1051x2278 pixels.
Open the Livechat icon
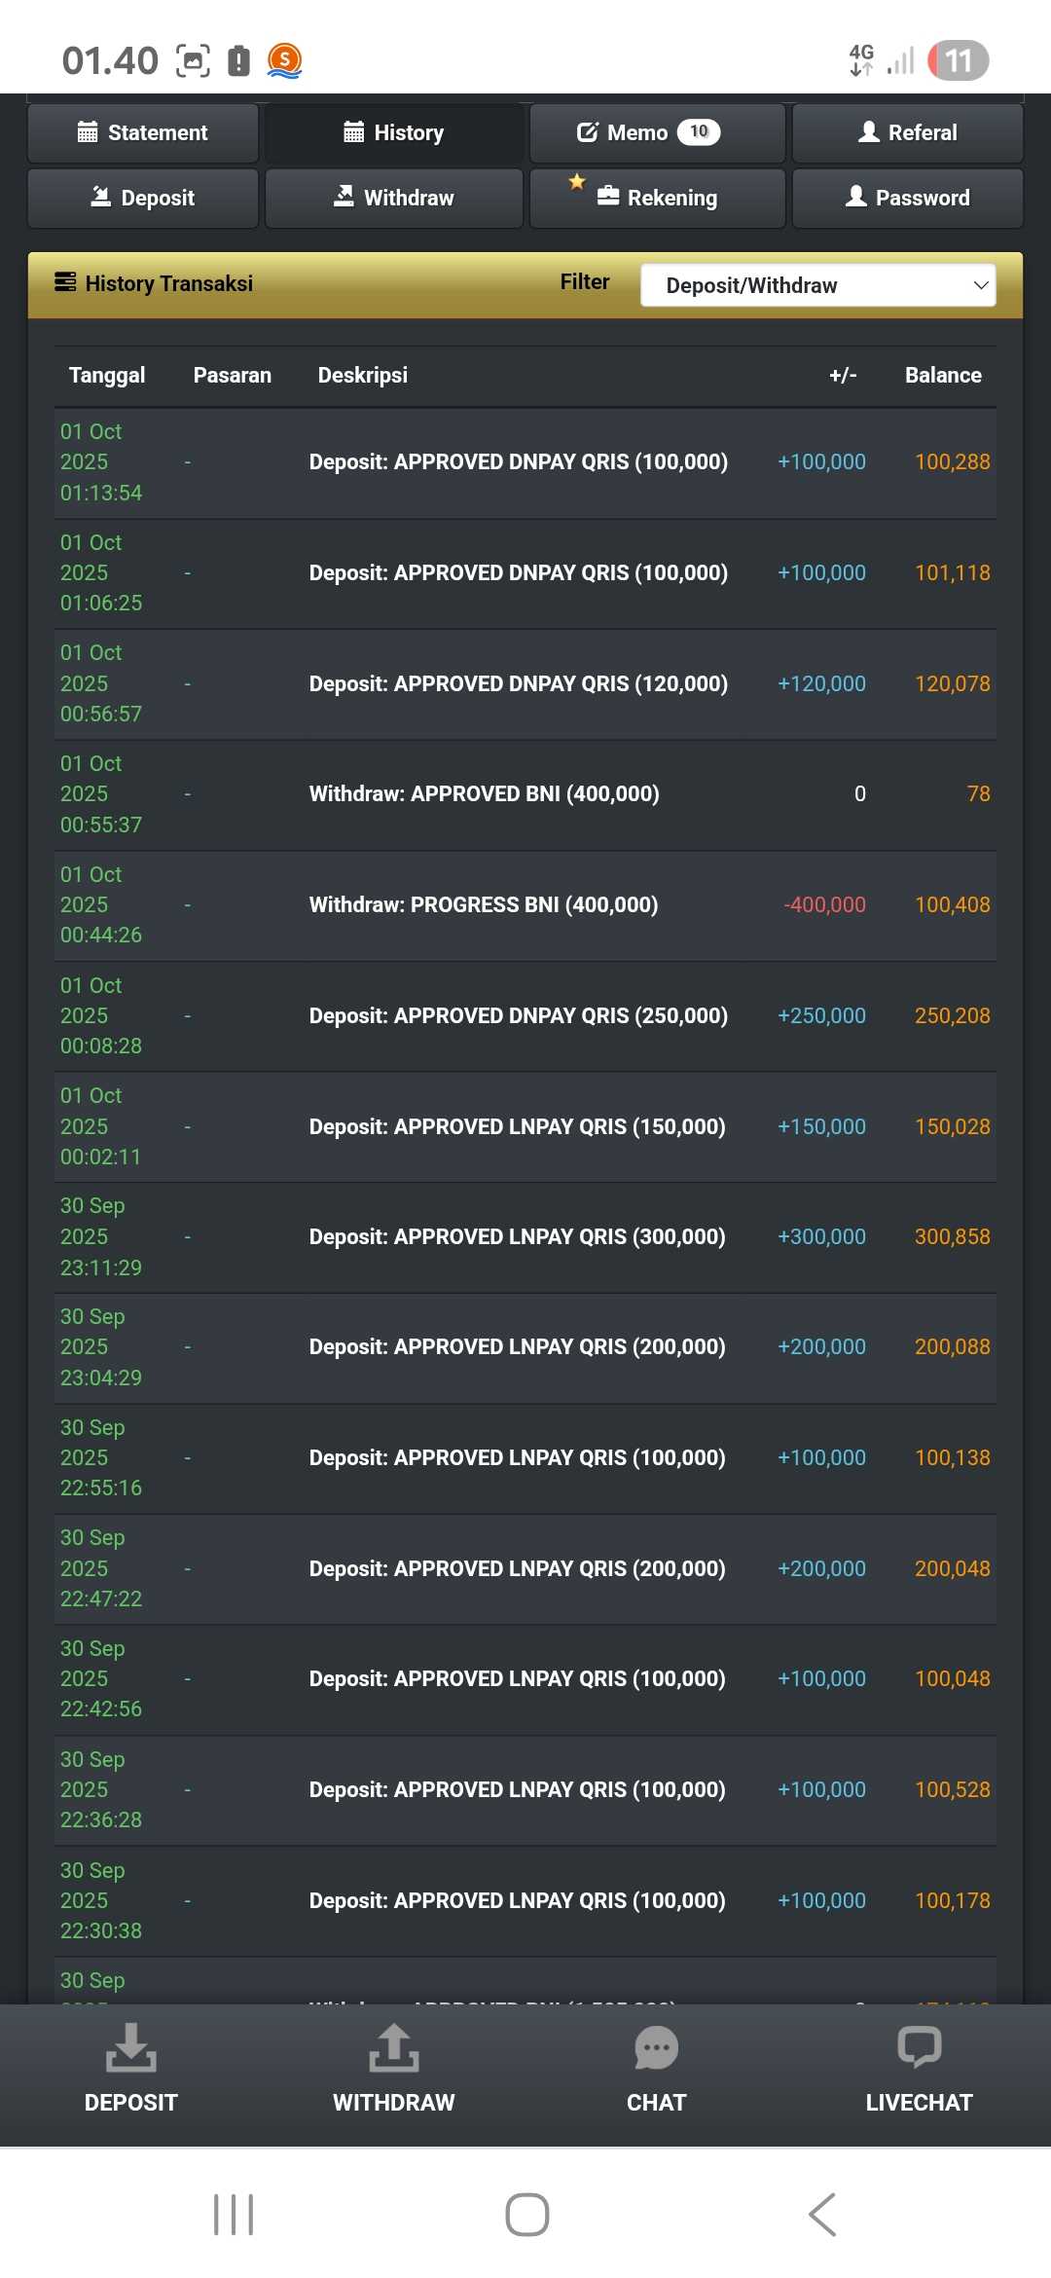click(x=919, y=2047)
